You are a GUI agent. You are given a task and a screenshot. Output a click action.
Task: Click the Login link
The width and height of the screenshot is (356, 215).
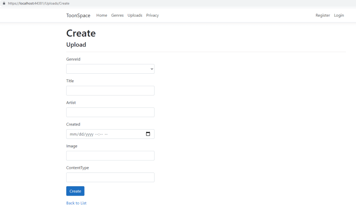(x=339, y=15)
